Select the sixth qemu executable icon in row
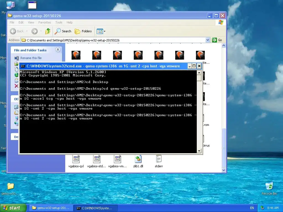 pos(180,55)
